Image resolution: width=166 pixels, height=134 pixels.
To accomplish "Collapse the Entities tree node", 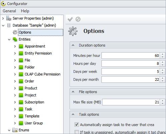I will tap(9, 40).
